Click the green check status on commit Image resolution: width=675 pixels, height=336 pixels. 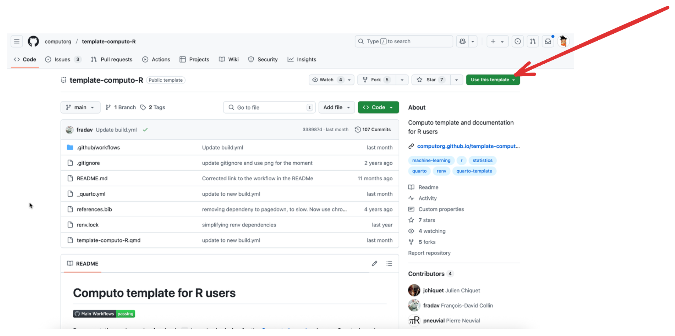145,130
